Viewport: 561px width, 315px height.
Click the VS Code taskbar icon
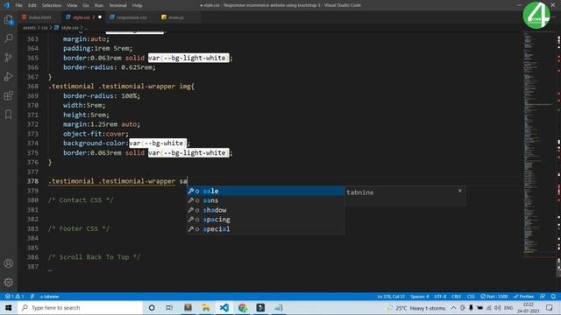coord(224,307)
